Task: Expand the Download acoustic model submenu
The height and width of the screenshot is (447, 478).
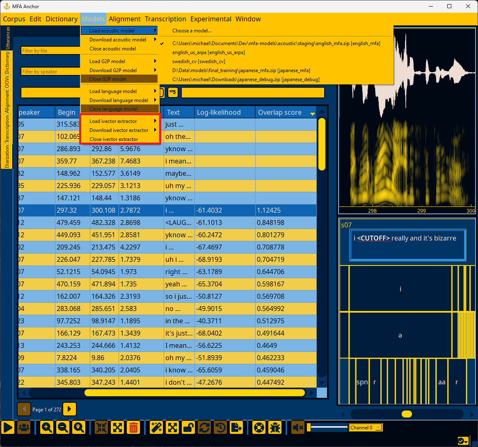Action: pyautogui.click(x=119, y=40)
